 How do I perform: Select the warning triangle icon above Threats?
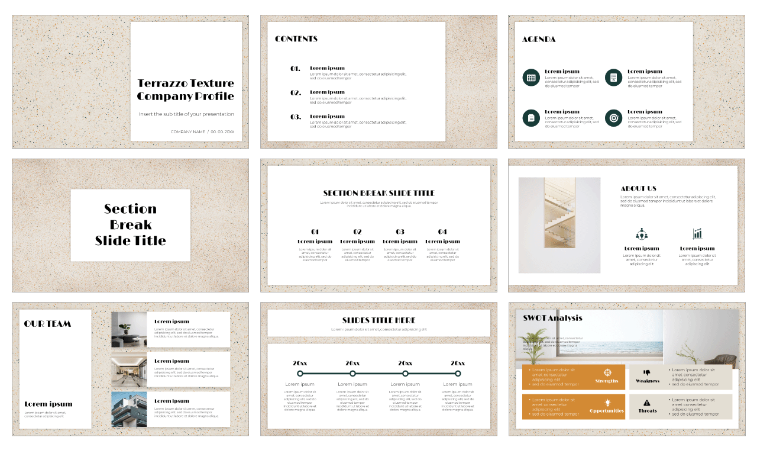647,402
